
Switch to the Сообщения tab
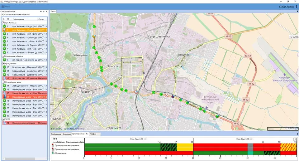pyautogui.click(x=56, y=134)
